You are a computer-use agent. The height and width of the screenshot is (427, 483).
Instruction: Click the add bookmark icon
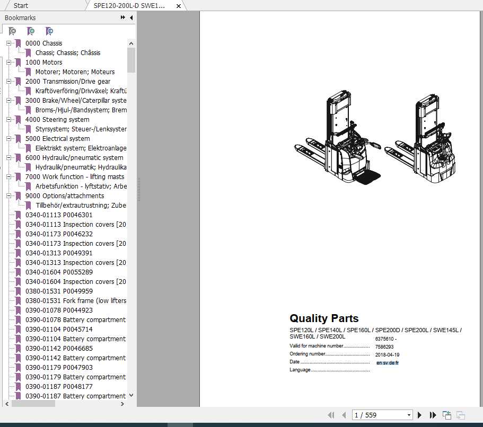click(31, 31)
